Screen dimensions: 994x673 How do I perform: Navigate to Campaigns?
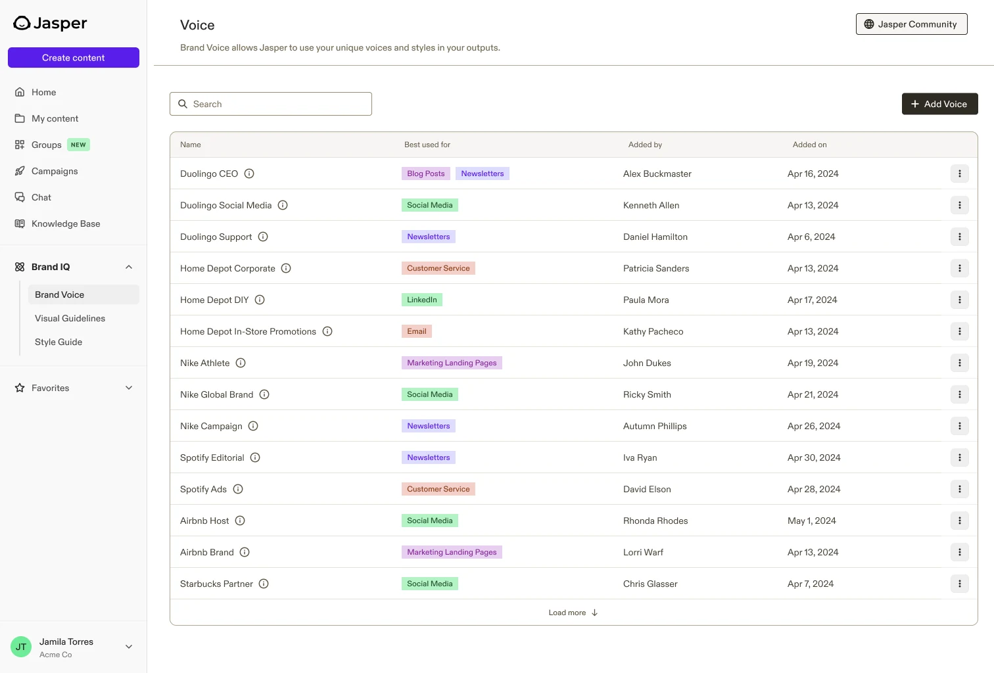tap(74, 171)
